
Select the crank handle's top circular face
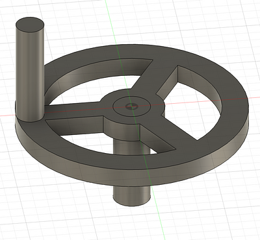pos(30,25)
